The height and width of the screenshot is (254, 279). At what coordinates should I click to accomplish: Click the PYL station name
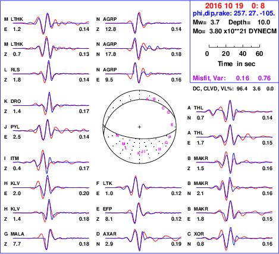click(15, 127)
